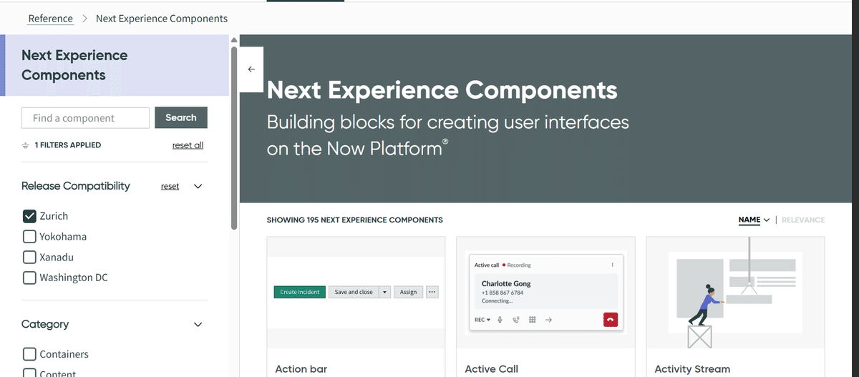Open the Activity Stream thumbnail

pyautogui.click(x=735, y=293)
